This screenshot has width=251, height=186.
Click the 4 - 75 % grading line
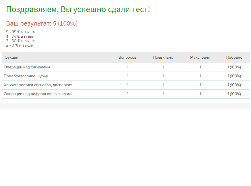20,37
